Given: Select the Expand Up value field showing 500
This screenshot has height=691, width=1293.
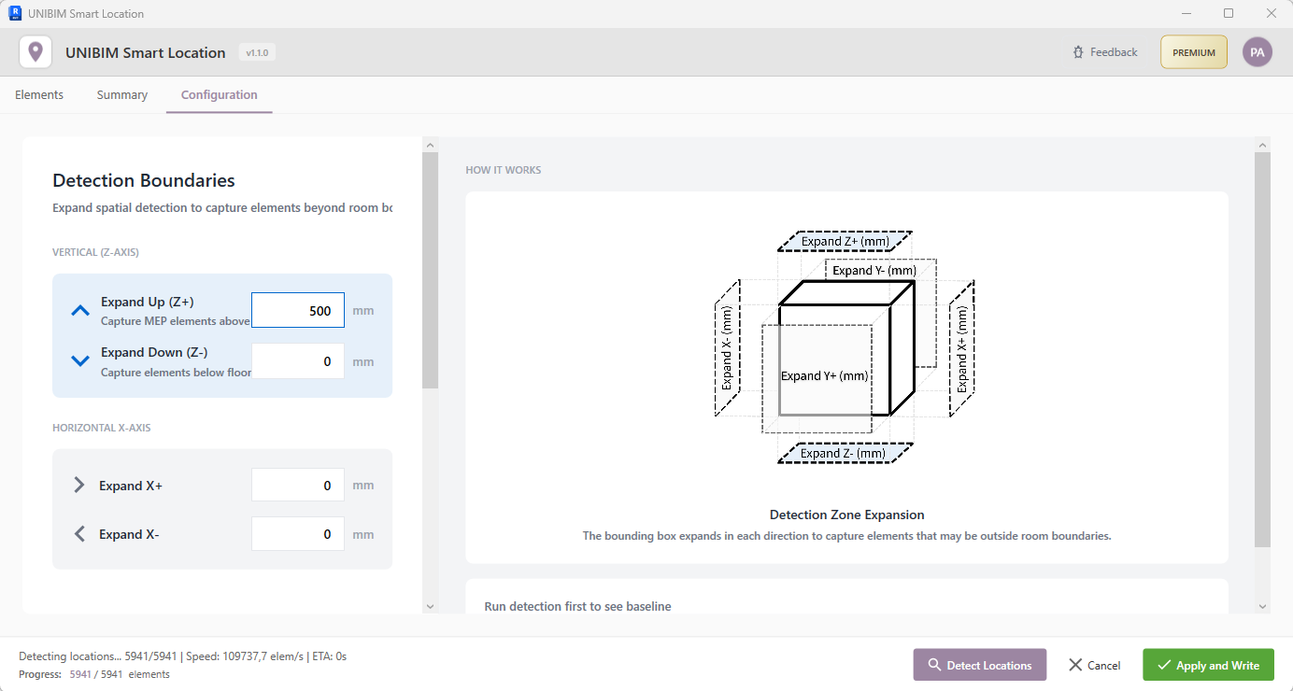Looking at the screenshot, I should tap(298, 309).
